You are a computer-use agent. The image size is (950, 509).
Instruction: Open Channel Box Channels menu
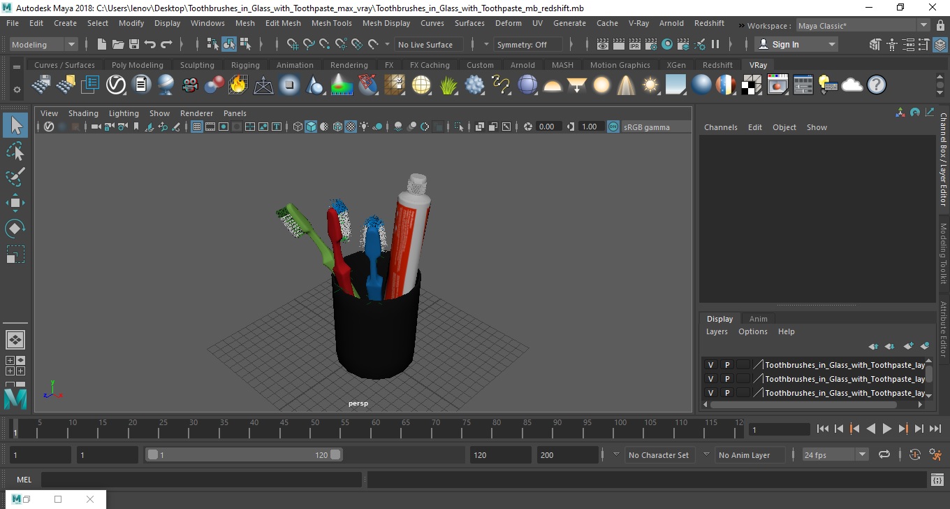tap(720, 127)
